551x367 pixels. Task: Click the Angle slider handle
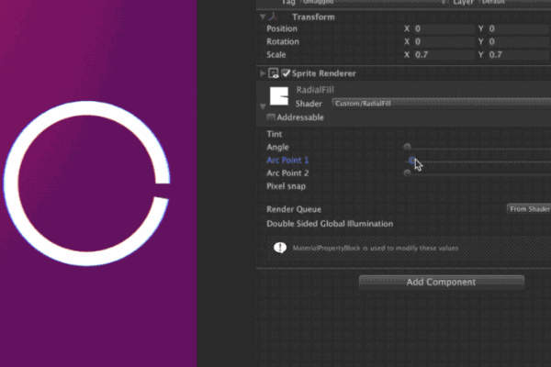tap(407, 147)
